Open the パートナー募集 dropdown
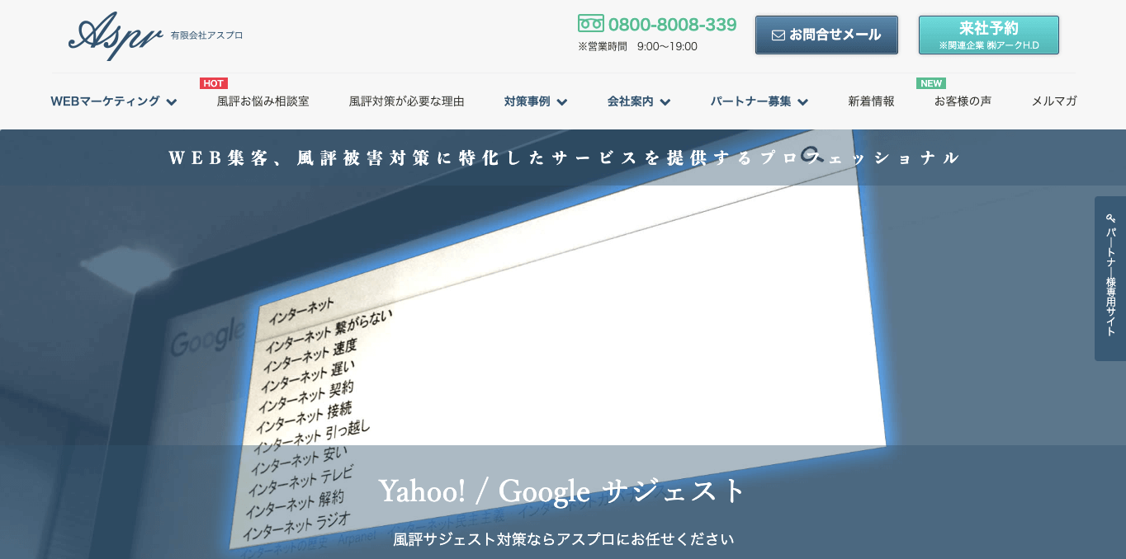Viewport: 1126px width, 559px height. [x=758, y=101]
